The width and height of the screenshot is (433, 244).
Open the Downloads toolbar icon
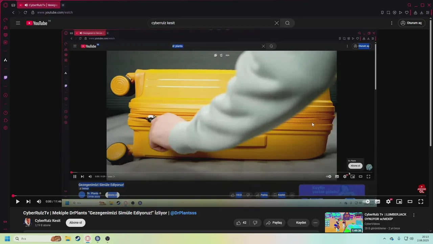[421, 13]
